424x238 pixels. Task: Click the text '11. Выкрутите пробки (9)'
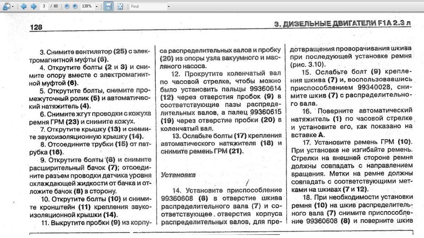point(81,223)
